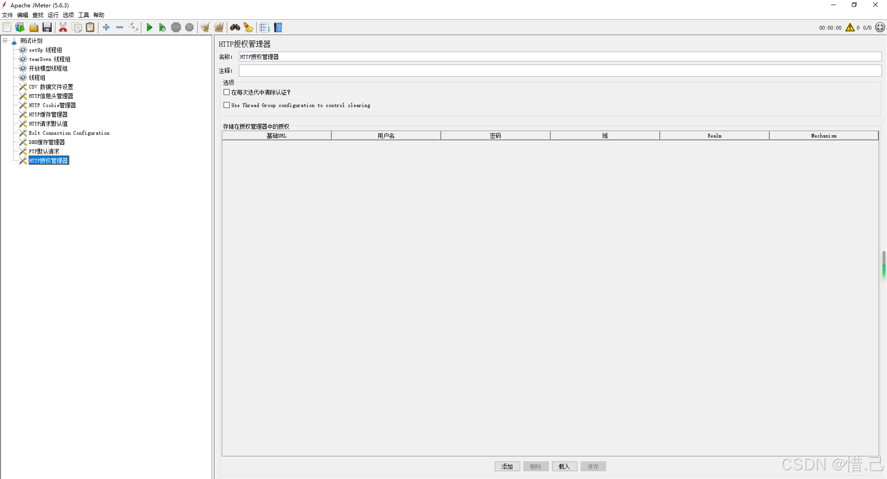Open log viewer via warning triangle icon
This screenshot has height=479, width=887.
pyautogui.click(x=850, y=28)
